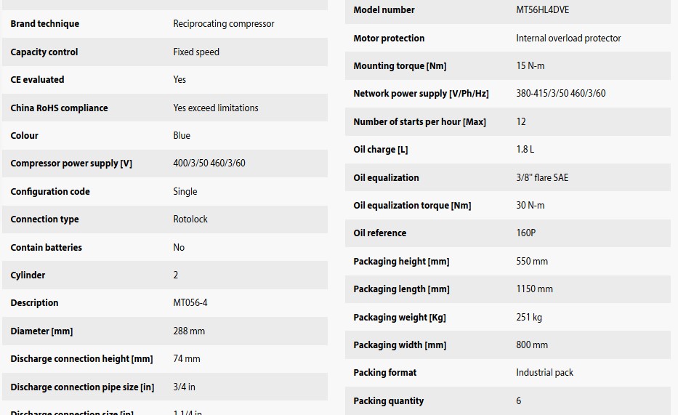Click the 'Yes exceed limitations' value

(x=216, y=108)
